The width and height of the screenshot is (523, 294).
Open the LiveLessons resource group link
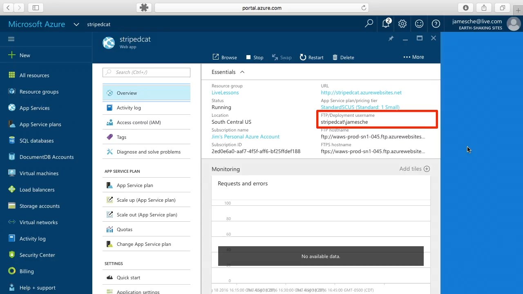tap(225, 93)
